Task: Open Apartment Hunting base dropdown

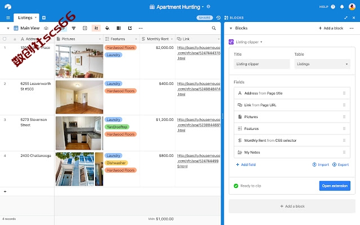Action: pyautogui.click(x=202, y=7)
